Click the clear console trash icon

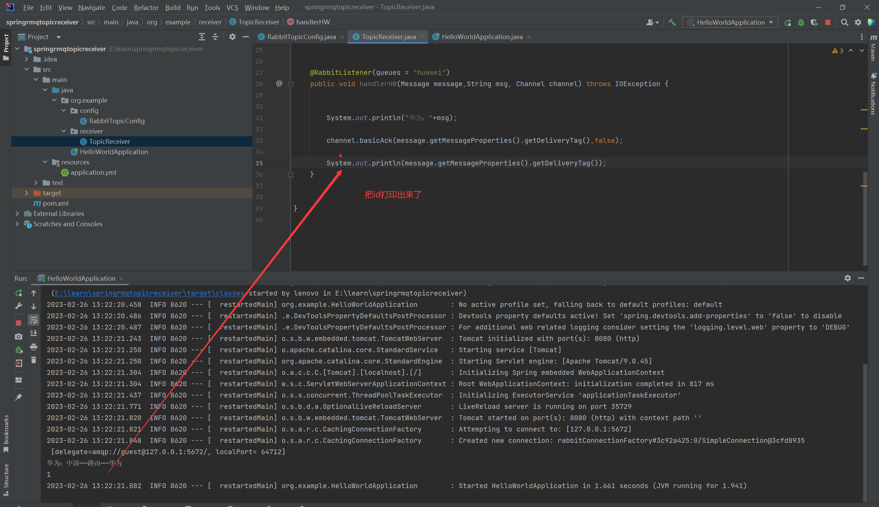[x=33, y=360]
